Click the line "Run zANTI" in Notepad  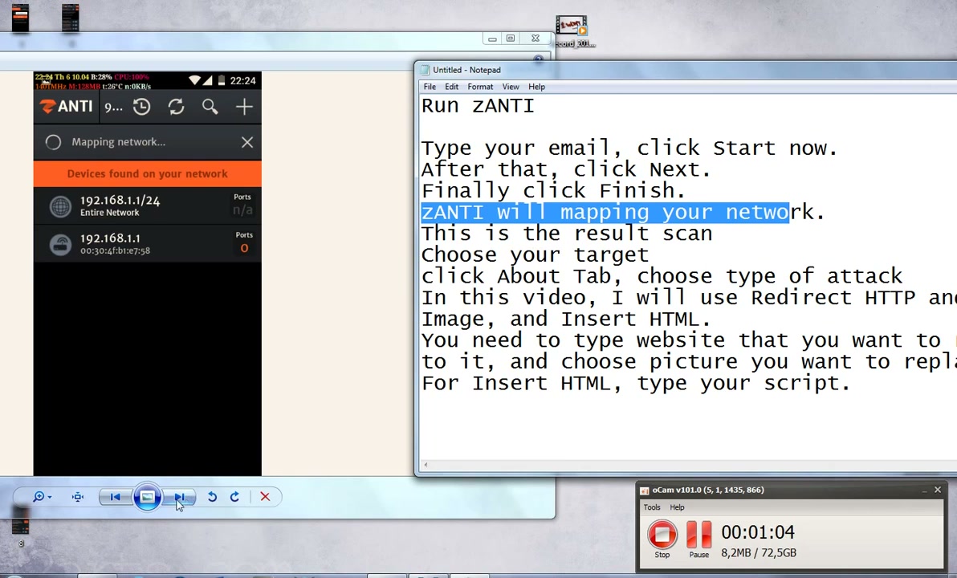coord(478,106)
